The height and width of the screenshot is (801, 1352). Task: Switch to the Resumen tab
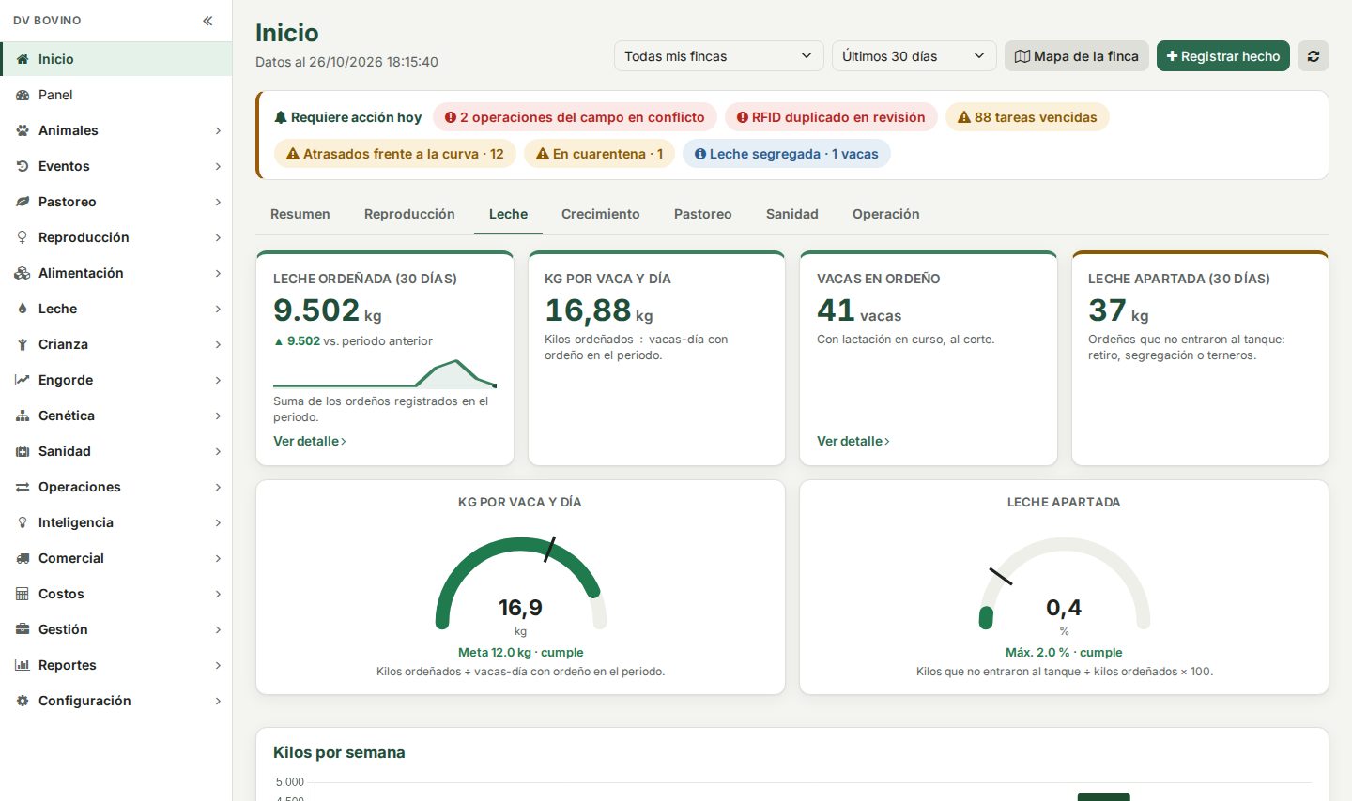[300, 214]
